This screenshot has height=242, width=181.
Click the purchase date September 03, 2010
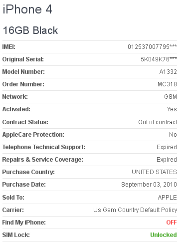click(x=149, y=185)
